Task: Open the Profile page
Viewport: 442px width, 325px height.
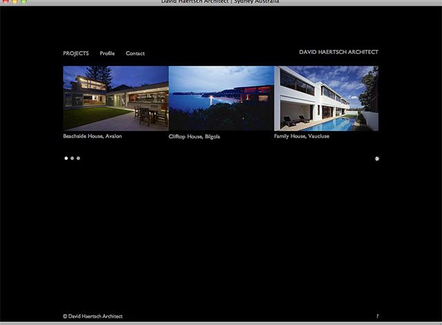Action: pos(107,53)
